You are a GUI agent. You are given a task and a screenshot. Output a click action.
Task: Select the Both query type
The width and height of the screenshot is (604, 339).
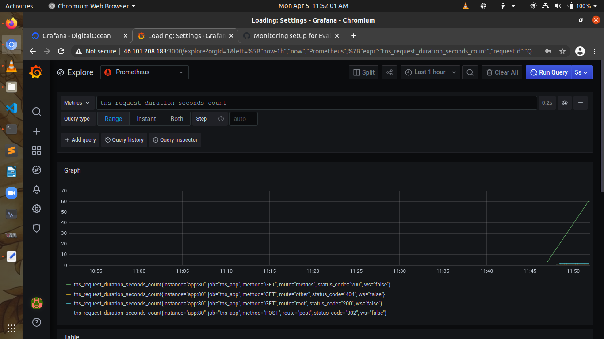176,118
